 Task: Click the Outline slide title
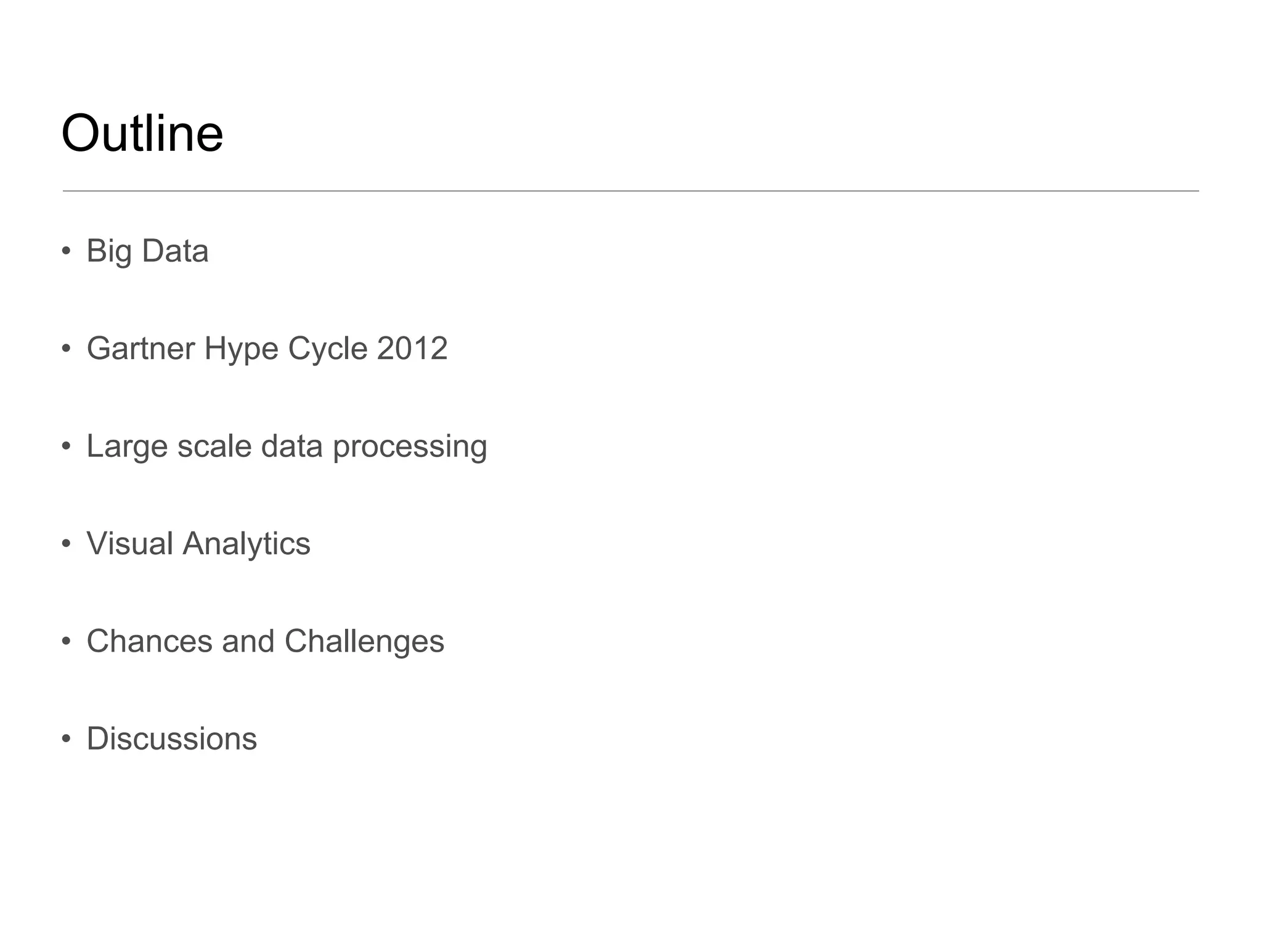tap(142, 133)
